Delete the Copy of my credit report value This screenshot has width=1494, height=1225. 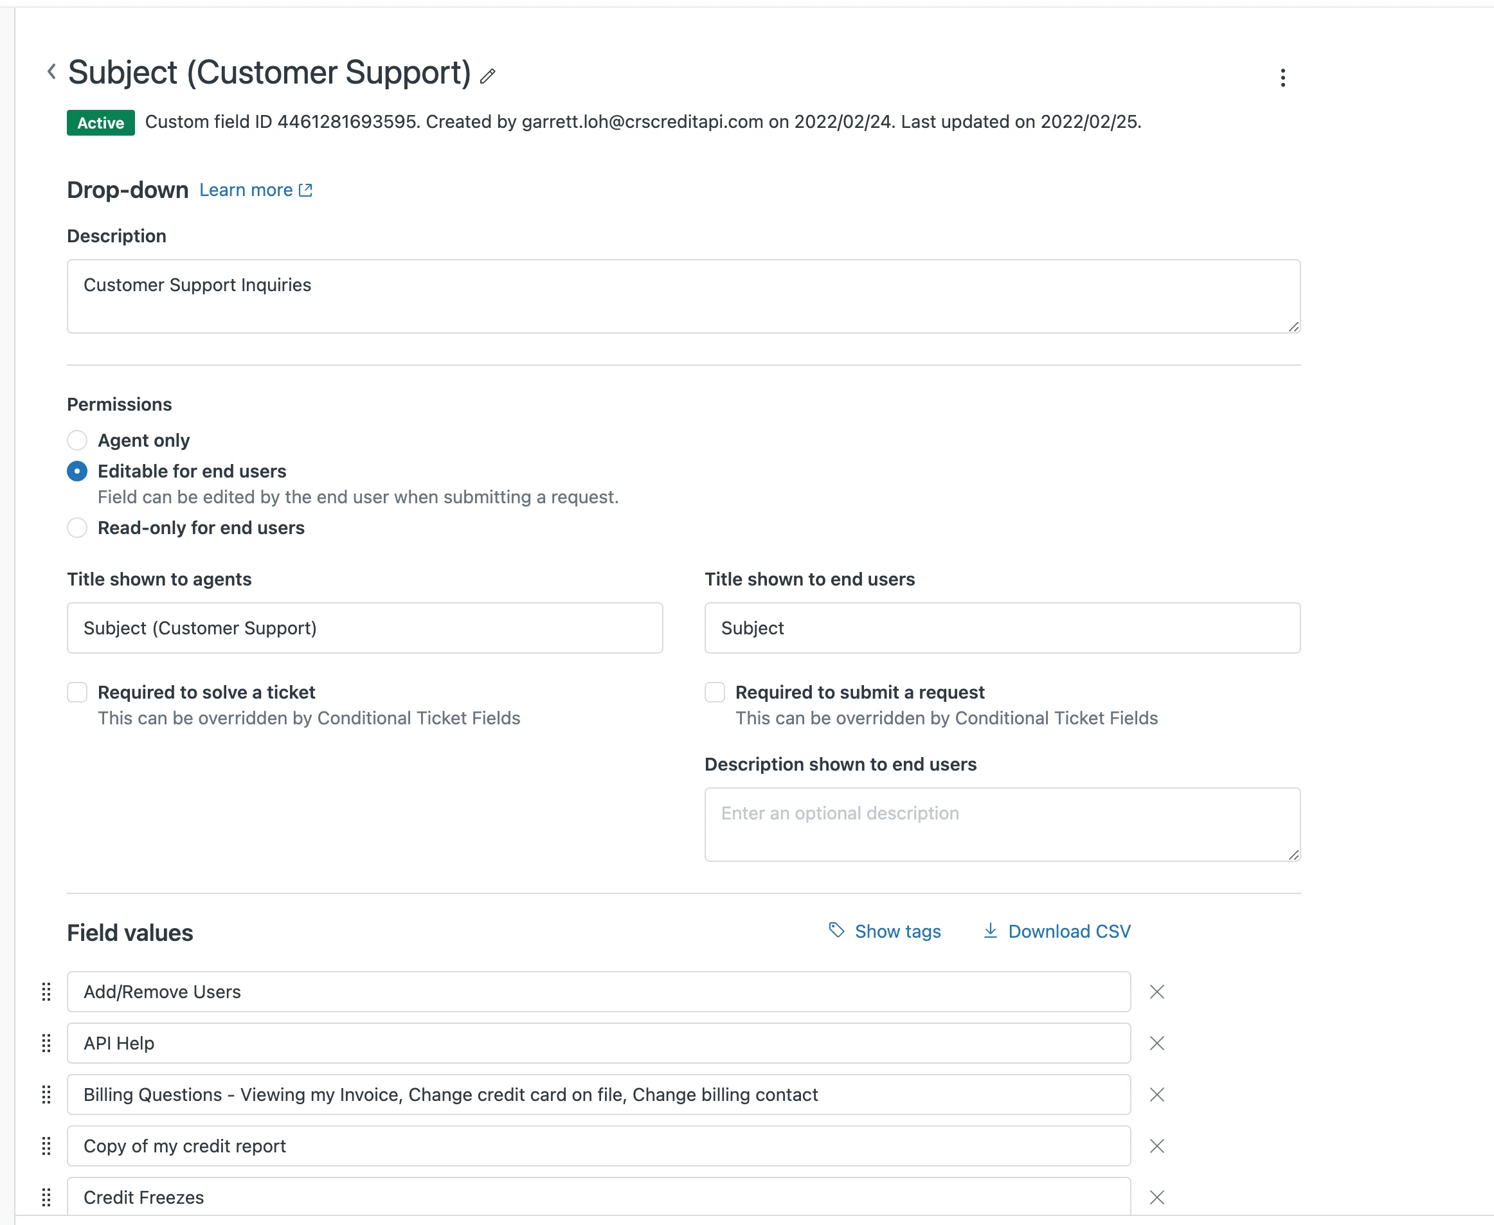pyautogui.click(x=1156, y=1146)
